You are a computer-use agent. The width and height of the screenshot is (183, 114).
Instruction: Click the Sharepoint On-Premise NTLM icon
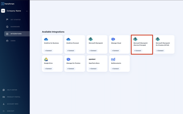click(x=158, y=39)
